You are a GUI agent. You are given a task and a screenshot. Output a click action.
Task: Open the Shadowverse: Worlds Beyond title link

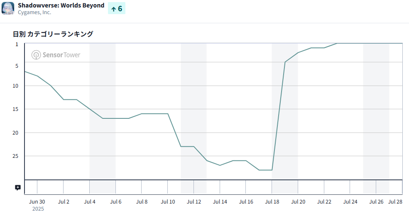61,5
